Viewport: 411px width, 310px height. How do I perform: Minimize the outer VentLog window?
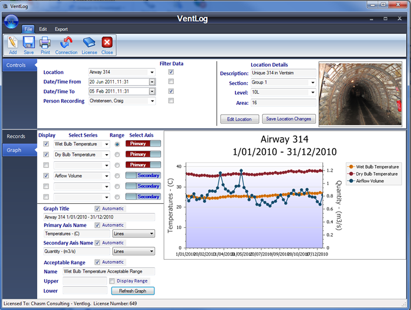coord(373,5)
